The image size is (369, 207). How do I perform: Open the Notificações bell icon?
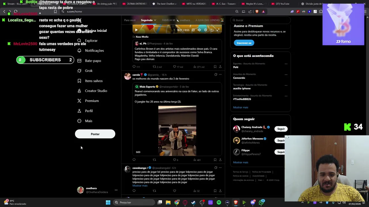point(79,51)
